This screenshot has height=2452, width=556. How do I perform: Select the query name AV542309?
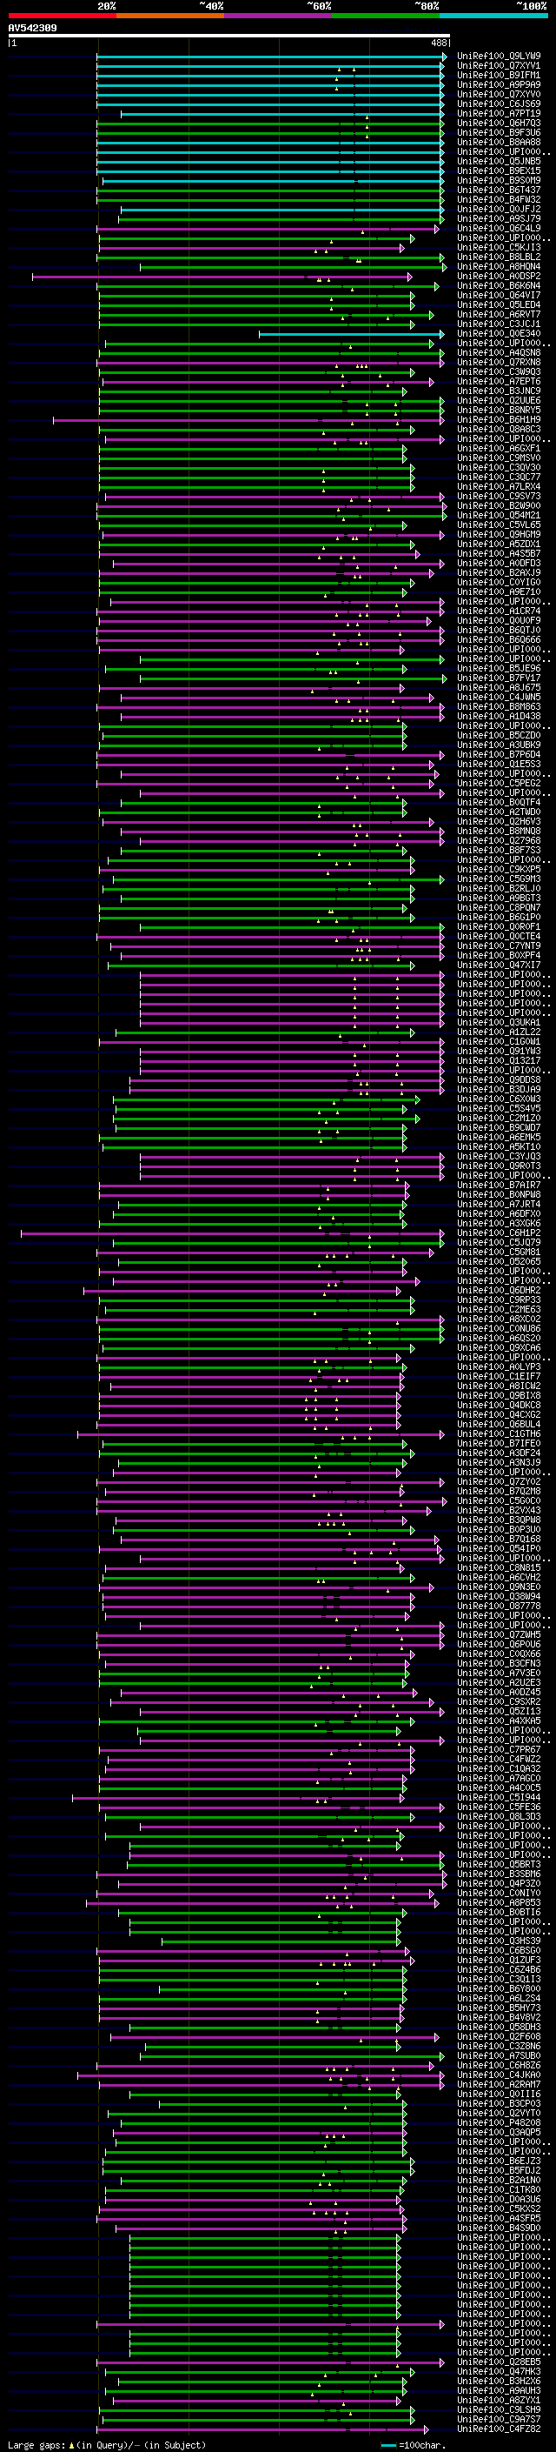(x=32, y=28)
